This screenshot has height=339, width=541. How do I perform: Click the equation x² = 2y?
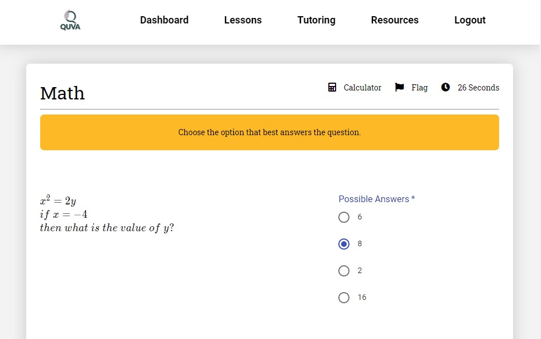[x=58, y=200]
